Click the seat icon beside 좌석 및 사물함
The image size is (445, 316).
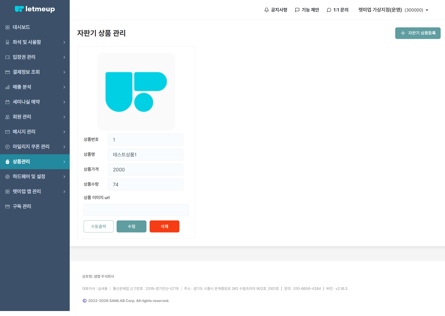7,42
